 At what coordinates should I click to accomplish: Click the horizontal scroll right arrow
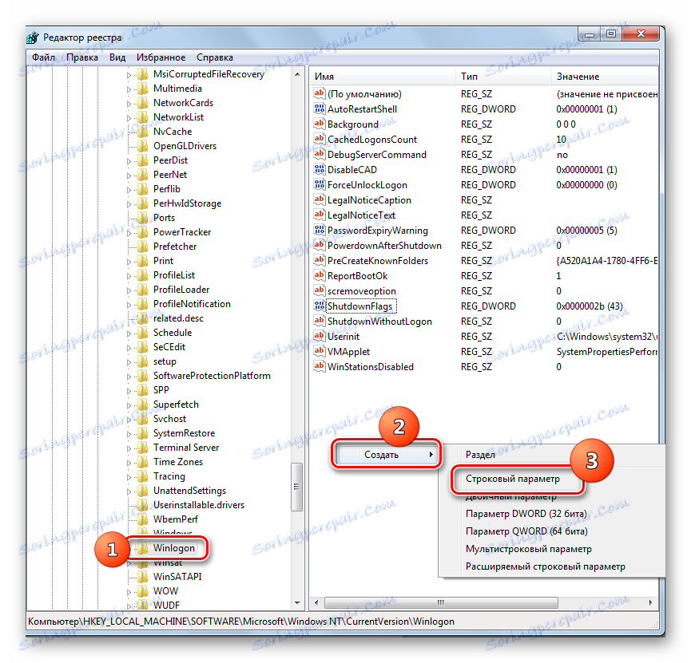point(651,602)
